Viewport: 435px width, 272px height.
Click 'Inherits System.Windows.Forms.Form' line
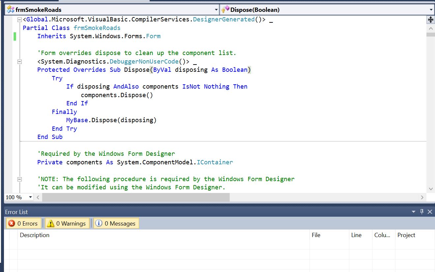coord(99,36)
